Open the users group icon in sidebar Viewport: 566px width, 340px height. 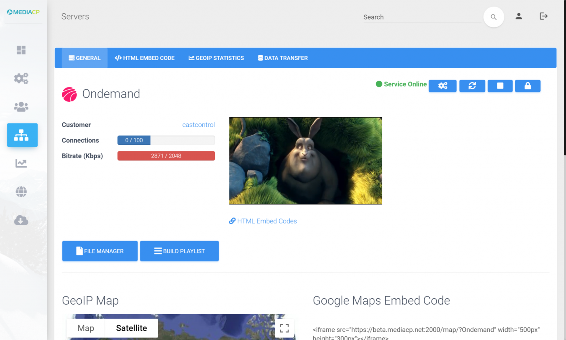tap(21, 107)
